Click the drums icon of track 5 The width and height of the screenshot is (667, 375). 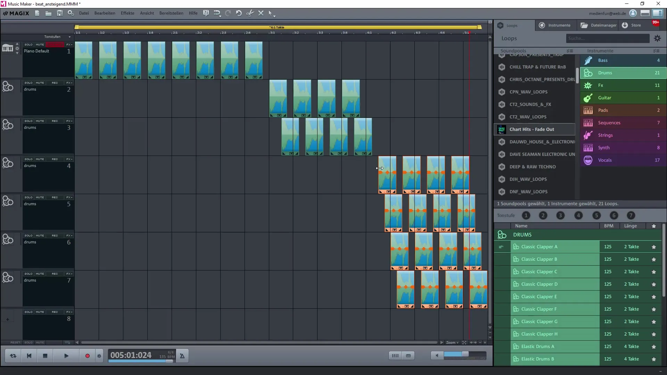[x=8, y=201]
